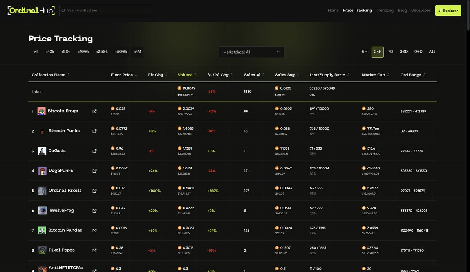The height and width of the screenshot is (272, 470).
Task: Click the Explorer button
Action: 448,11
